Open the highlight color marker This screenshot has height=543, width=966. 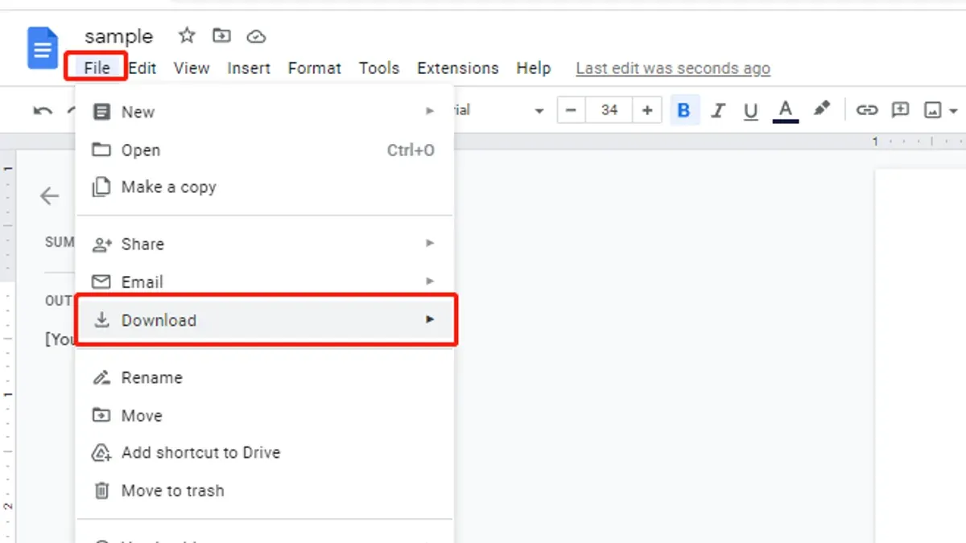pyautogui.click(x=821, y=109)
